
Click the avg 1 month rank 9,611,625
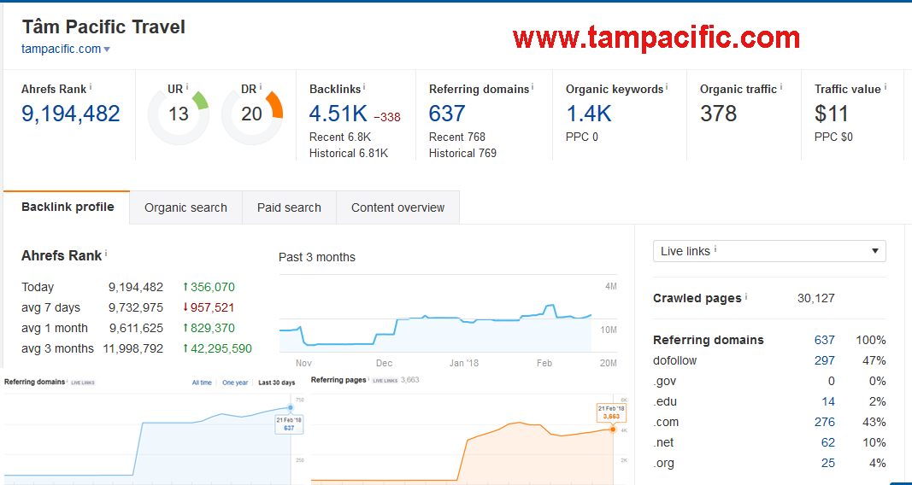136,328
